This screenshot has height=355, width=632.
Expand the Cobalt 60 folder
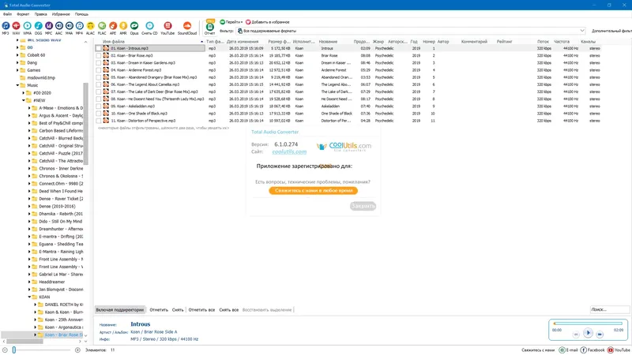tap(17, 55)
